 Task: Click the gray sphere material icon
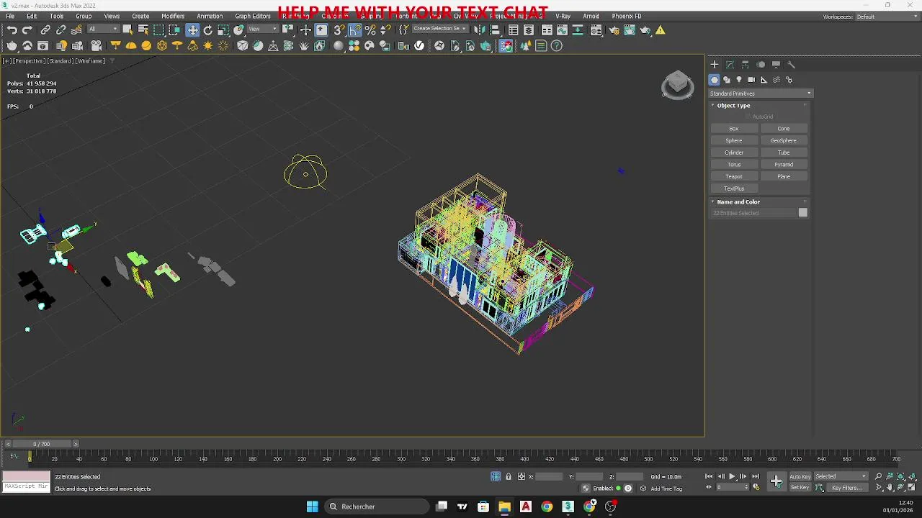339,45
